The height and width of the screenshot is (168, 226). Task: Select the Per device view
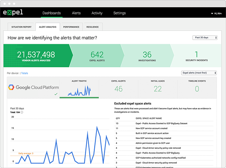click(13, 73)
